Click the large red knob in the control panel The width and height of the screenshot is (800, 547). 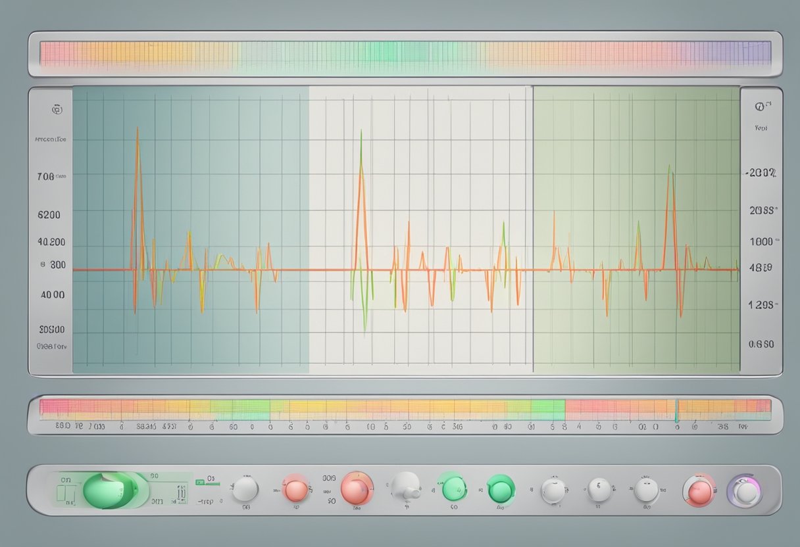357,489
